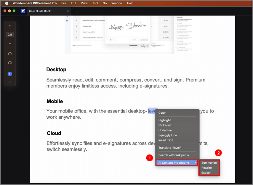Click the Mobile heading in the document
This screenshot has width=253, height=185.
[55, 101]
